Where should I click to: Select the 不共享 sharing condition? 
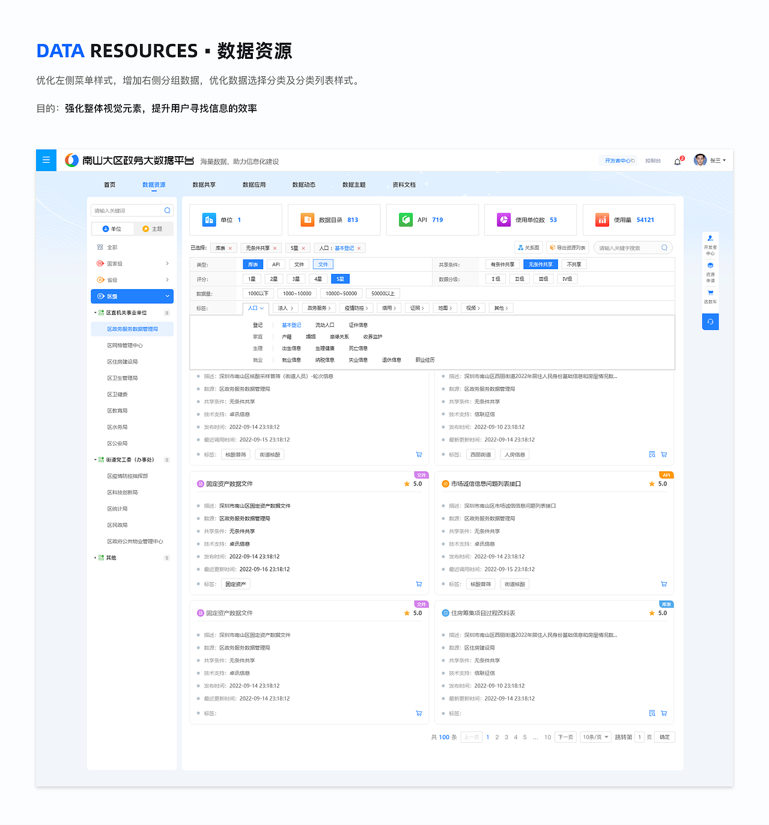tap(574, 264)
